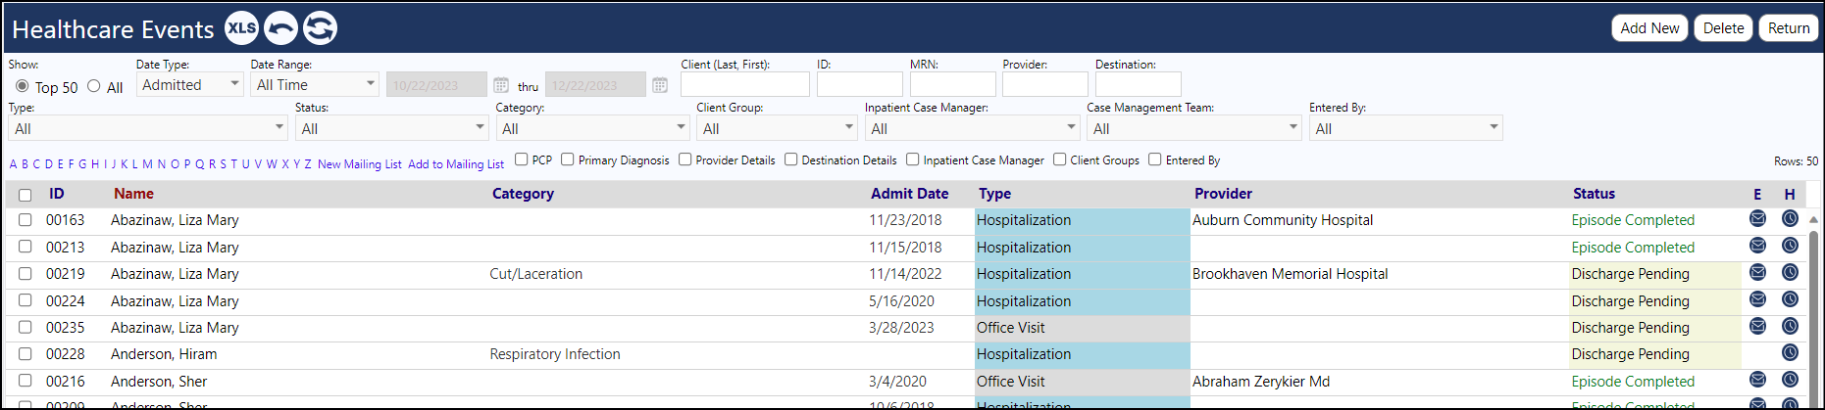Click the back arrow icon in header
Screen dimensions: 1825x410
tap(281, 28)
